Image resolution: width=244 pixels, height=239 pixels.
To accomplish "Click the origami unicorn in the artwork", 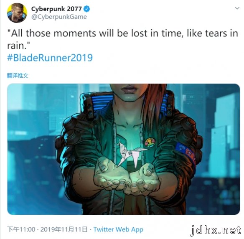I will 131,153.
